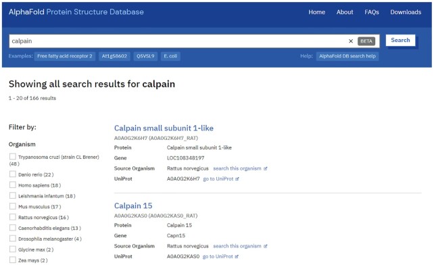Toggle the Zea mays filter checkbox
434x265 pixels.
pyautogui.click(x=13, y=260)
